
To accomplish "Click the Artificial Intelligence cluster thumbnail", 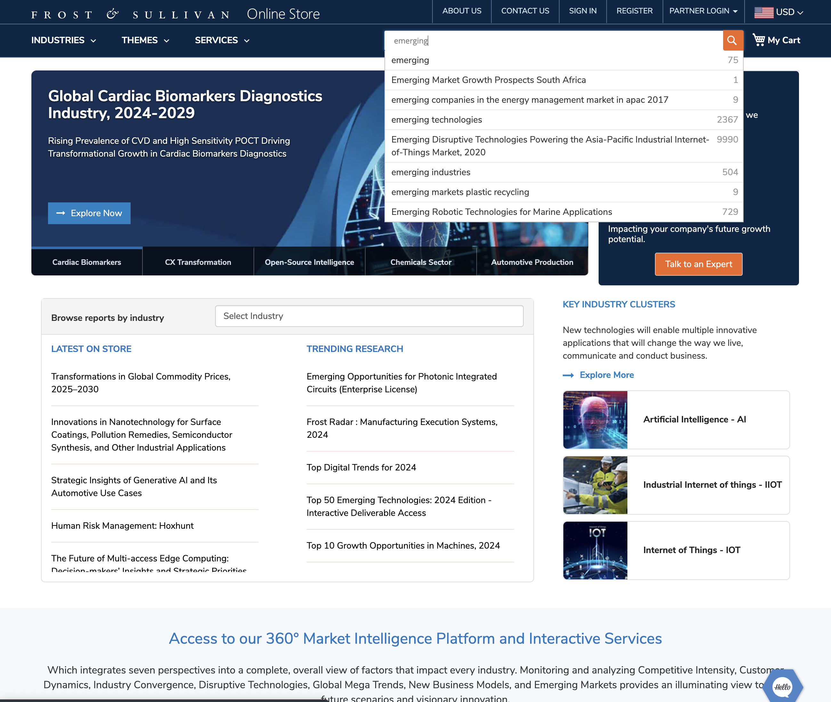I will pyautogui.click(x=595, y=420).
